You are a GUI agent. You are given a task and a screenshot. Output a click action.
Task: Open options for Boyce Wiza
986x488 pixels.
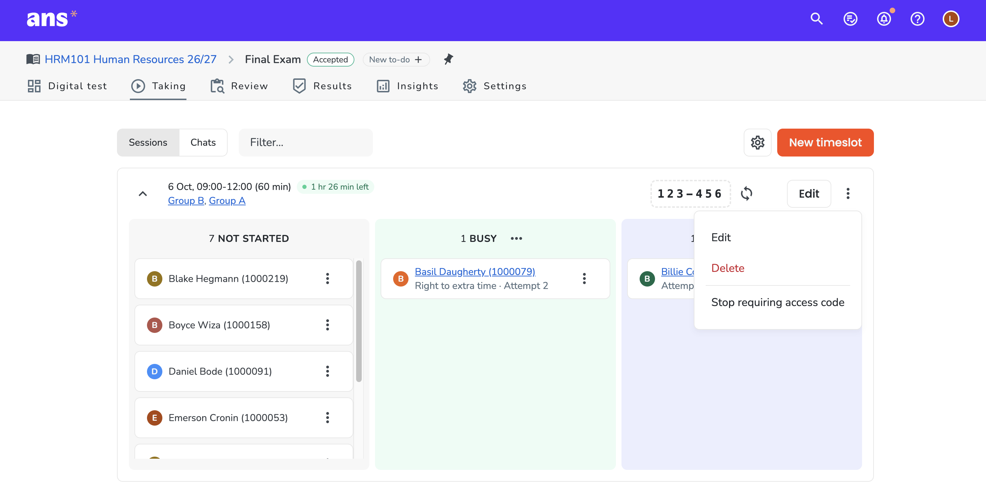[x=327, y=325]
